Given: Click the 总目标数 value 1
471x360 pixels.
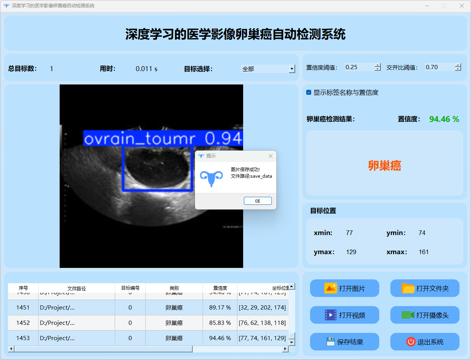Looking at the screenshot, I should 52,69.
